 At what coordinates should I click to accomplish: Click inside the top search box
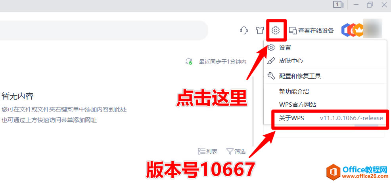pos(104,30)
